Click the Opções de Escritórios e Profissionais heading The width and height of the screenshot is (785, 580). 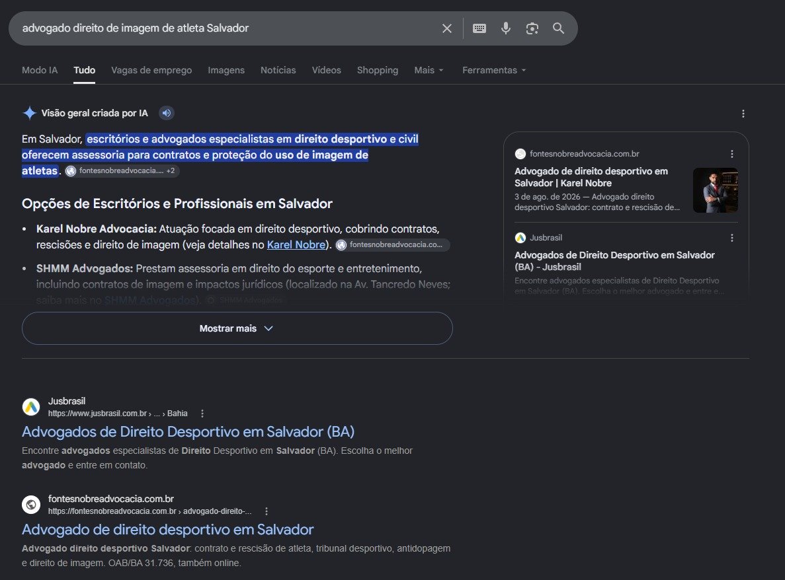click(x=177, y=204)
